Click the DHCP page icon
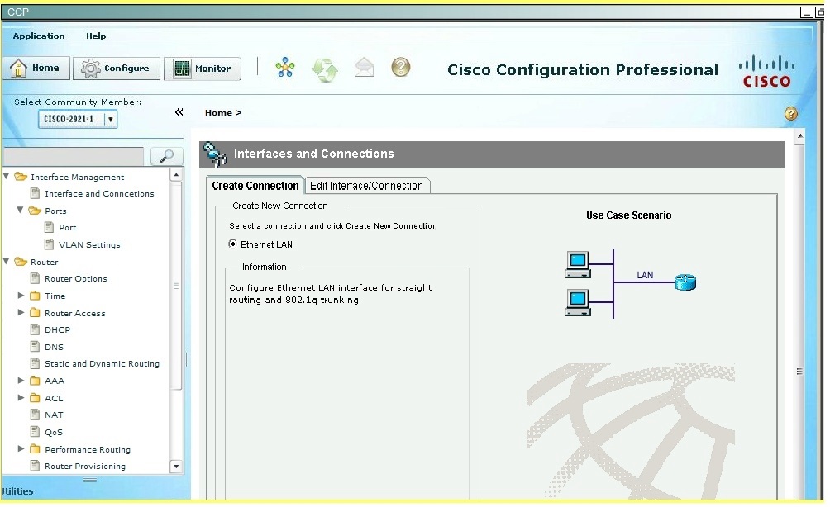830x507 pixels. [x=35, y=330]
